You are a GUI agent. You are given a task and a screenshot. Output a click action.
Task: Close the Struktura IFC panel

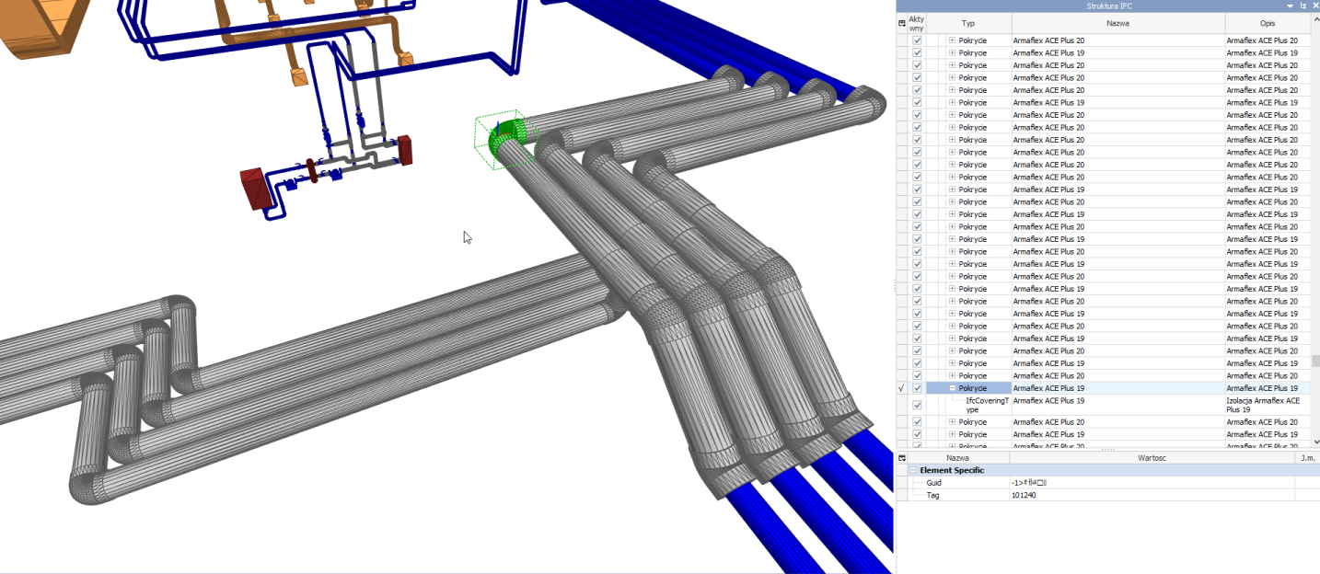1314,6
